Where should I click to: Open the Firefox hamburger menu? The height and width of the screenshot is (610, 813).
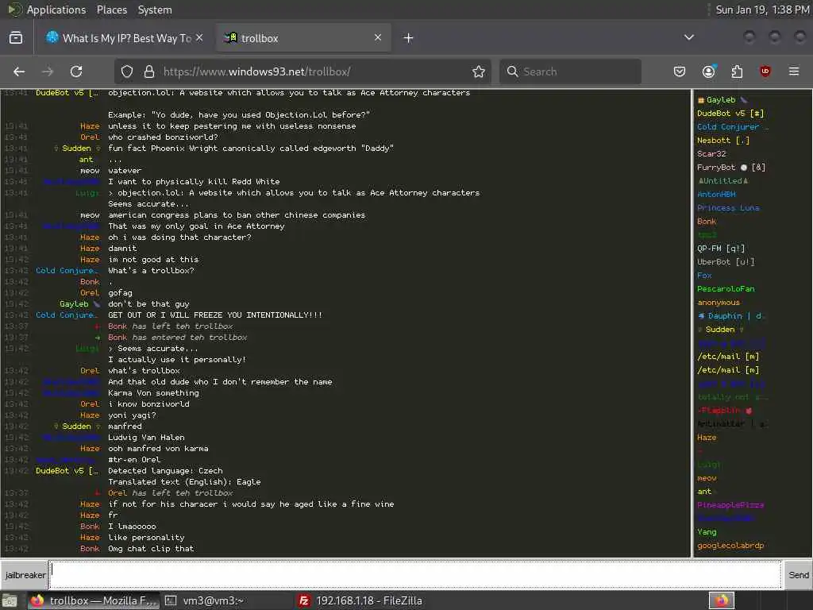pyautogui.click(x=794, y=71)
